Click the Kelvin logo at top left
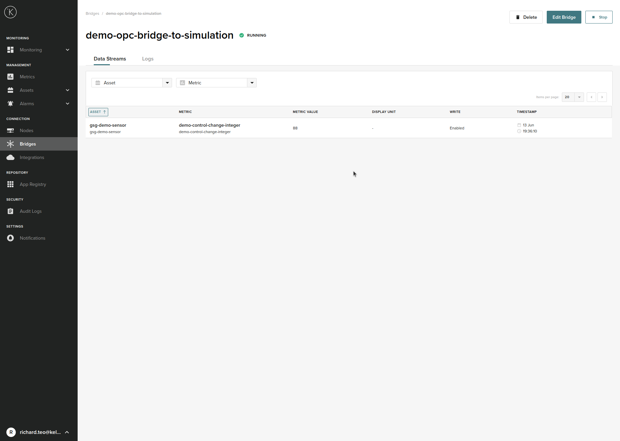This screenshot has height=441, width=620. click(x=10, y=12)
